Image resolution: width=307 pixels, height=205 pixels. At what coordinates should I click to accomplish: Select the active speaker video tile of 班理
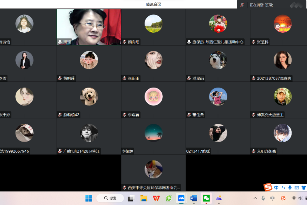89,27
